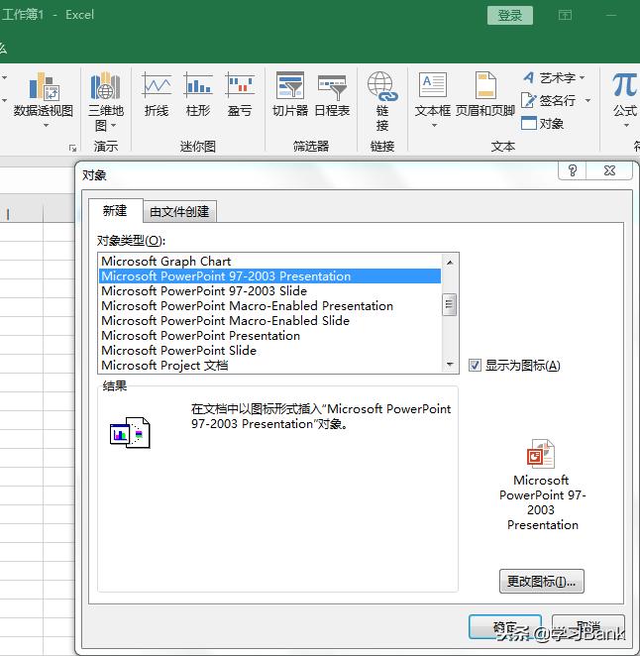Expand the 数据透视图 dropdown arrow
This screenshot has width=640, height=656.
[x=46, y=125]
